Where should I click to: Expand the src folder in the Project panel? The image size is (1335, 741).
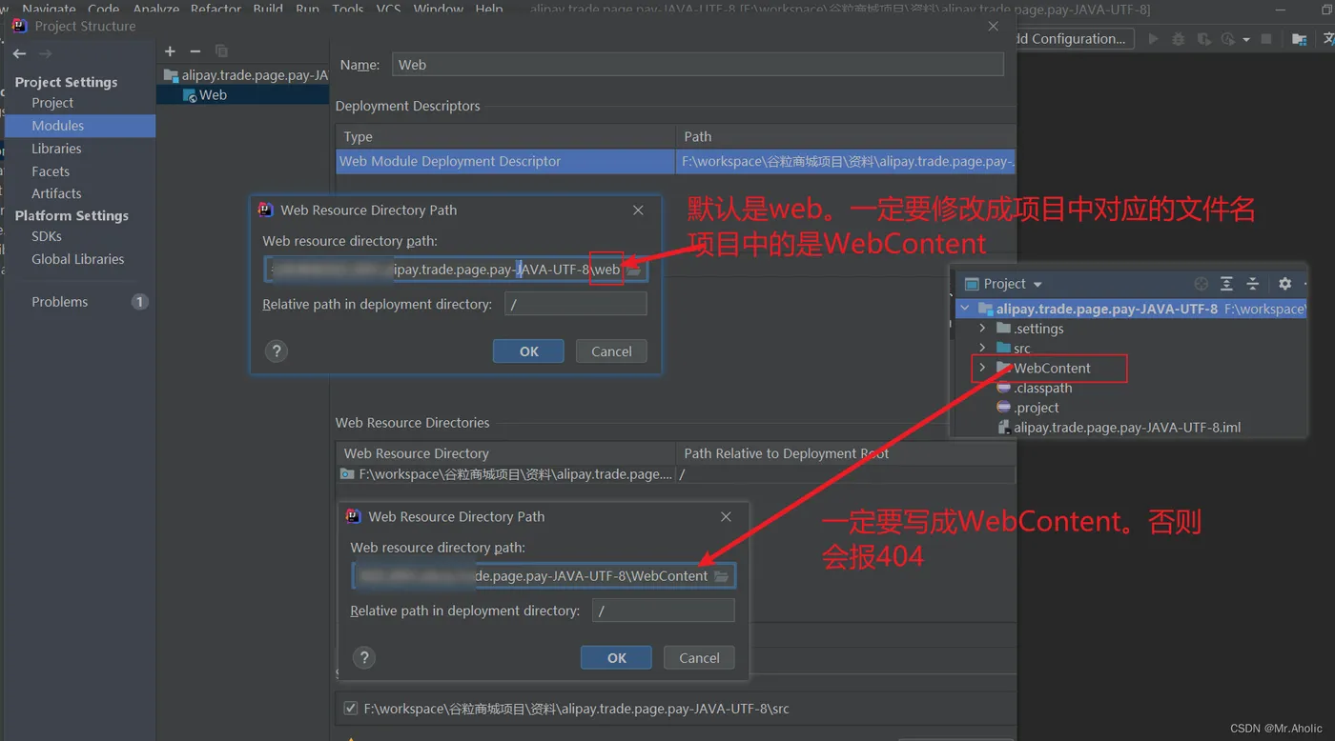point(982,349)
